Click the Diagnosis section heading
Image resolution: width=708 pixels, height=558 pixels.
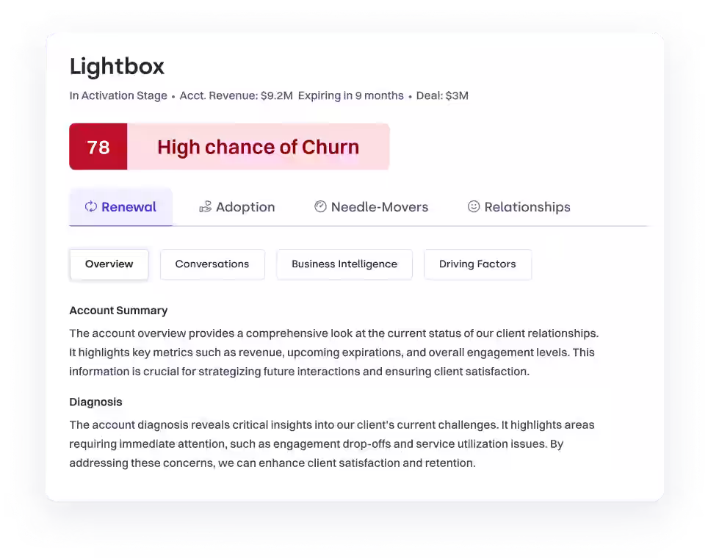[95, 402]
